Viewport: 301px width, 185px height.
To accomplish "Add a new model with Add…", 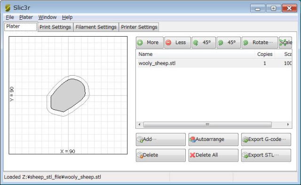I will (161, 139).
